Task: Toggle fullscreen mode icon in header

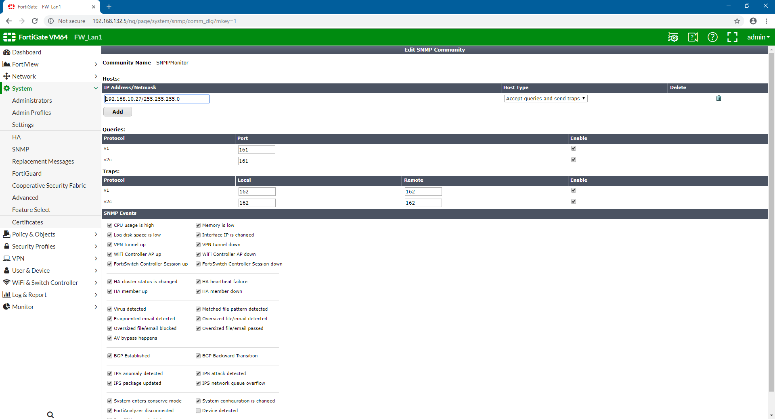Action: 732,37
